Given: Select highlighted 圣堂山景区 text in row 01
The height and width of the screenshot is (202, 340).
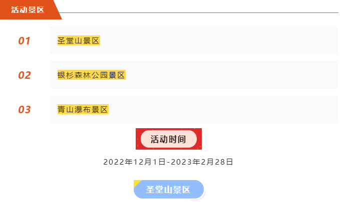Looking at the screenshot, I should (79, 41).
